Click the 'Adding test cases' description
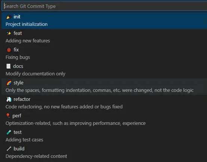Viewport: 207px width, 162px height. 24,140
